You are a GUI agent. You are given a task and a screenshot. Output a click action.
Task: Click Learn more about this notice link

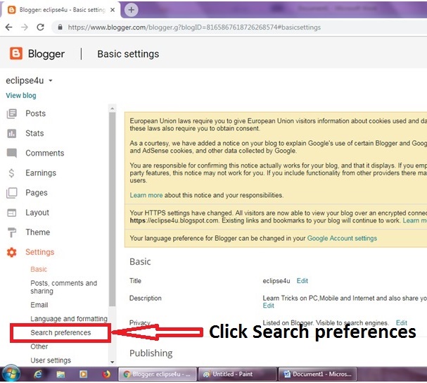[146, 195]
